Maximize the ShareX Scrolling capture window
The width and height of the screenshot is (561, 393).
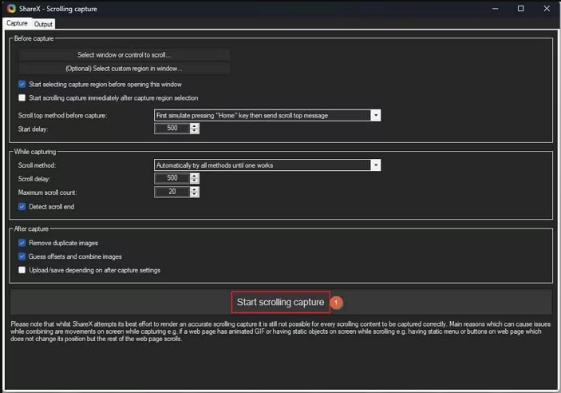pyautogui.click(x=521, y=9)
